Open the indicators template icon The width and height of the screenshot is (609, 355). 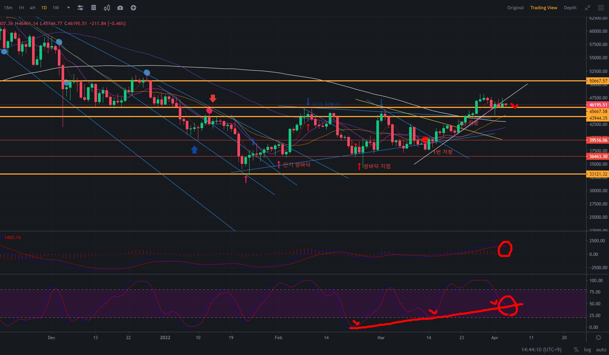pyautogui.click(x=94, y=8)
